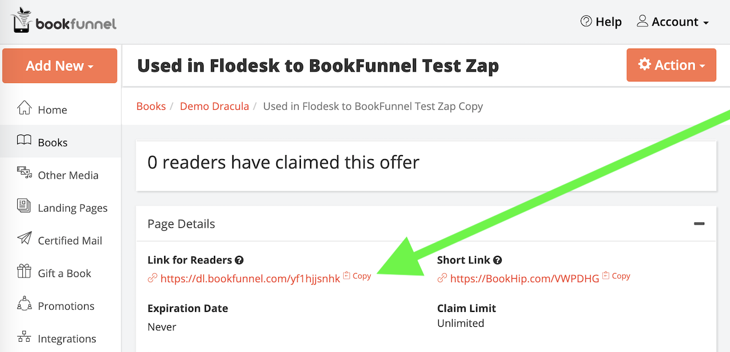Collapse the Page Details panel
The image size is (730, 352).
point(699,224)
